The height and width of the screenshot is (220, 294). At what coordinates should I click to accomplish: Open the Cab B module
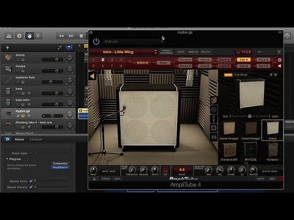coord(244,66)
